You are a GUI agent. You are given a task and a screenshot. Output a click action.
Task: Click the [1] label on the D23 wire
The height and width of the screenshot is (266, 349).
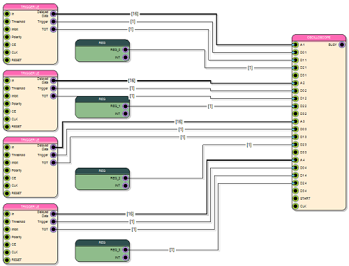click(x=249, y=145)
